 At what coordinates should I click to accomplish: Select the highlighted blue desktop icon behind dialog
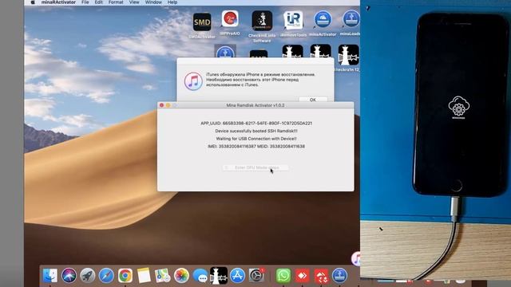225,51
